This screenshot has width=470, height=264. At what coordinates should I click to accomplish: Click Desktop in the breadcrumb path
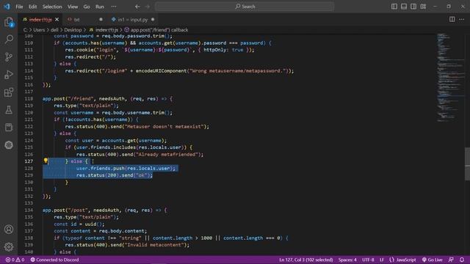click(73, 30)
